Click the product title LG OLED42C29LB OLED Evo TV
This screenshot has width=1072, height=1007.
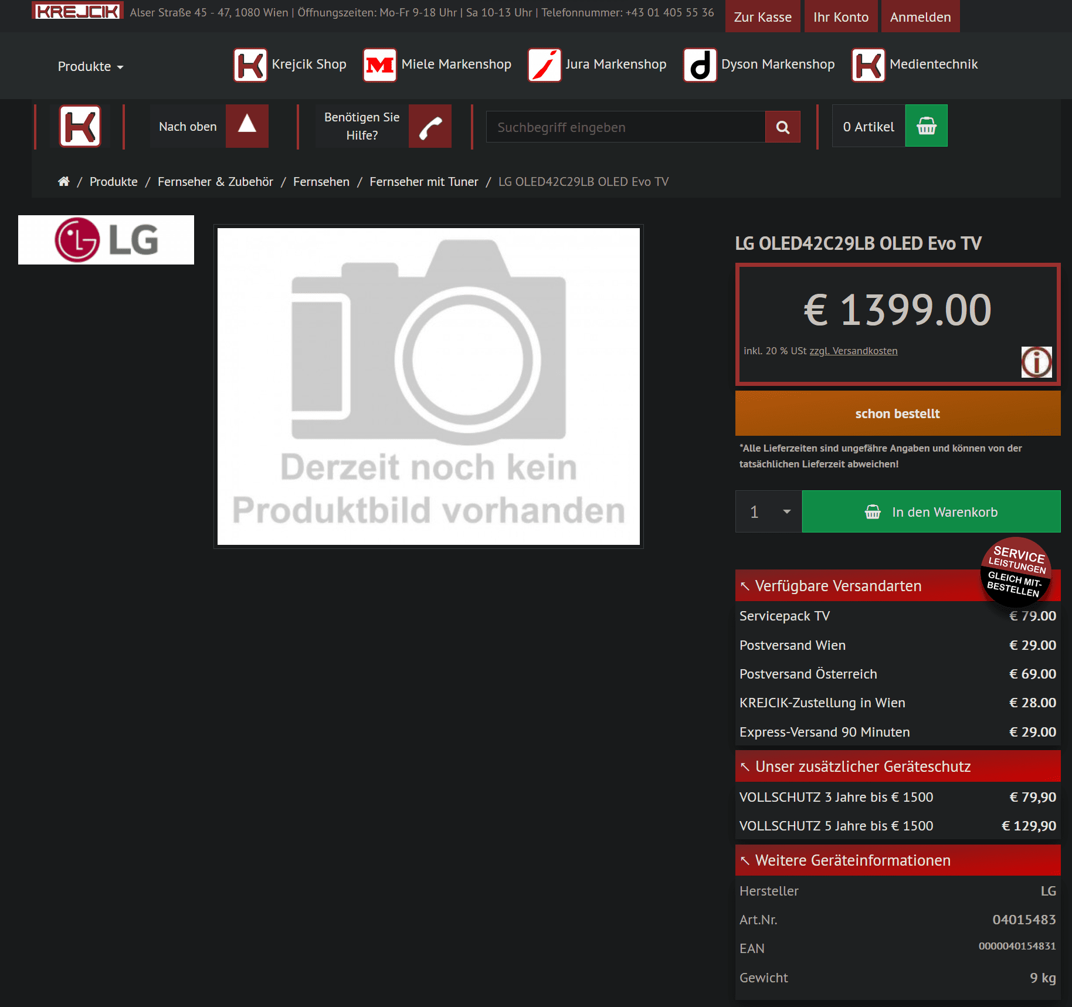click(858, 243)
